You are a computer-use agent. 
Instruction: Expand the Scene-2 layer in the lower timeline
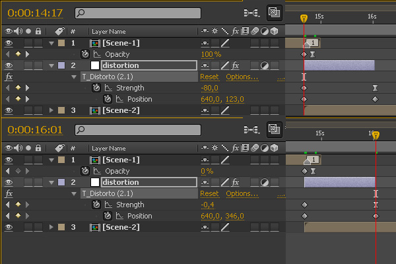point(52,227)
